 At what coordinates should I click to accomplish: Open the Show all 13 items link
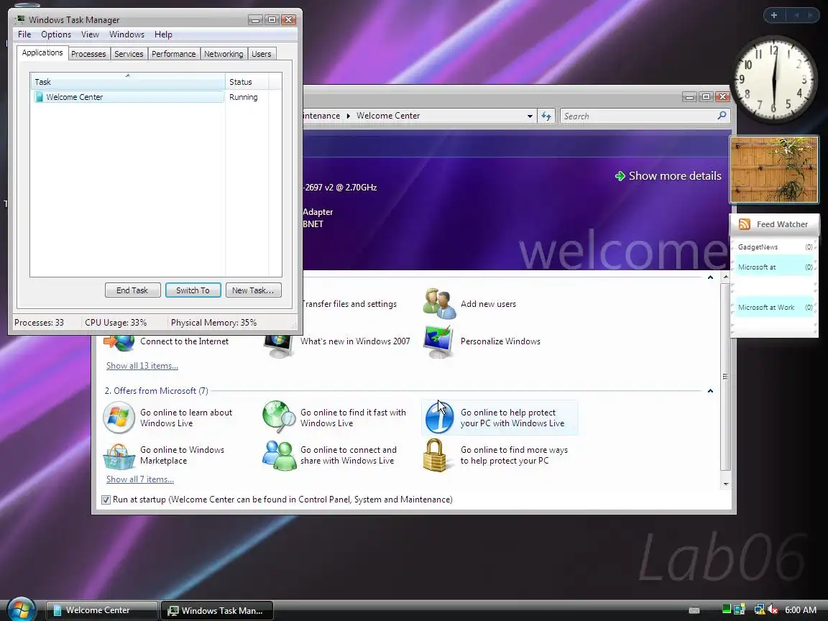pos(142,365)
